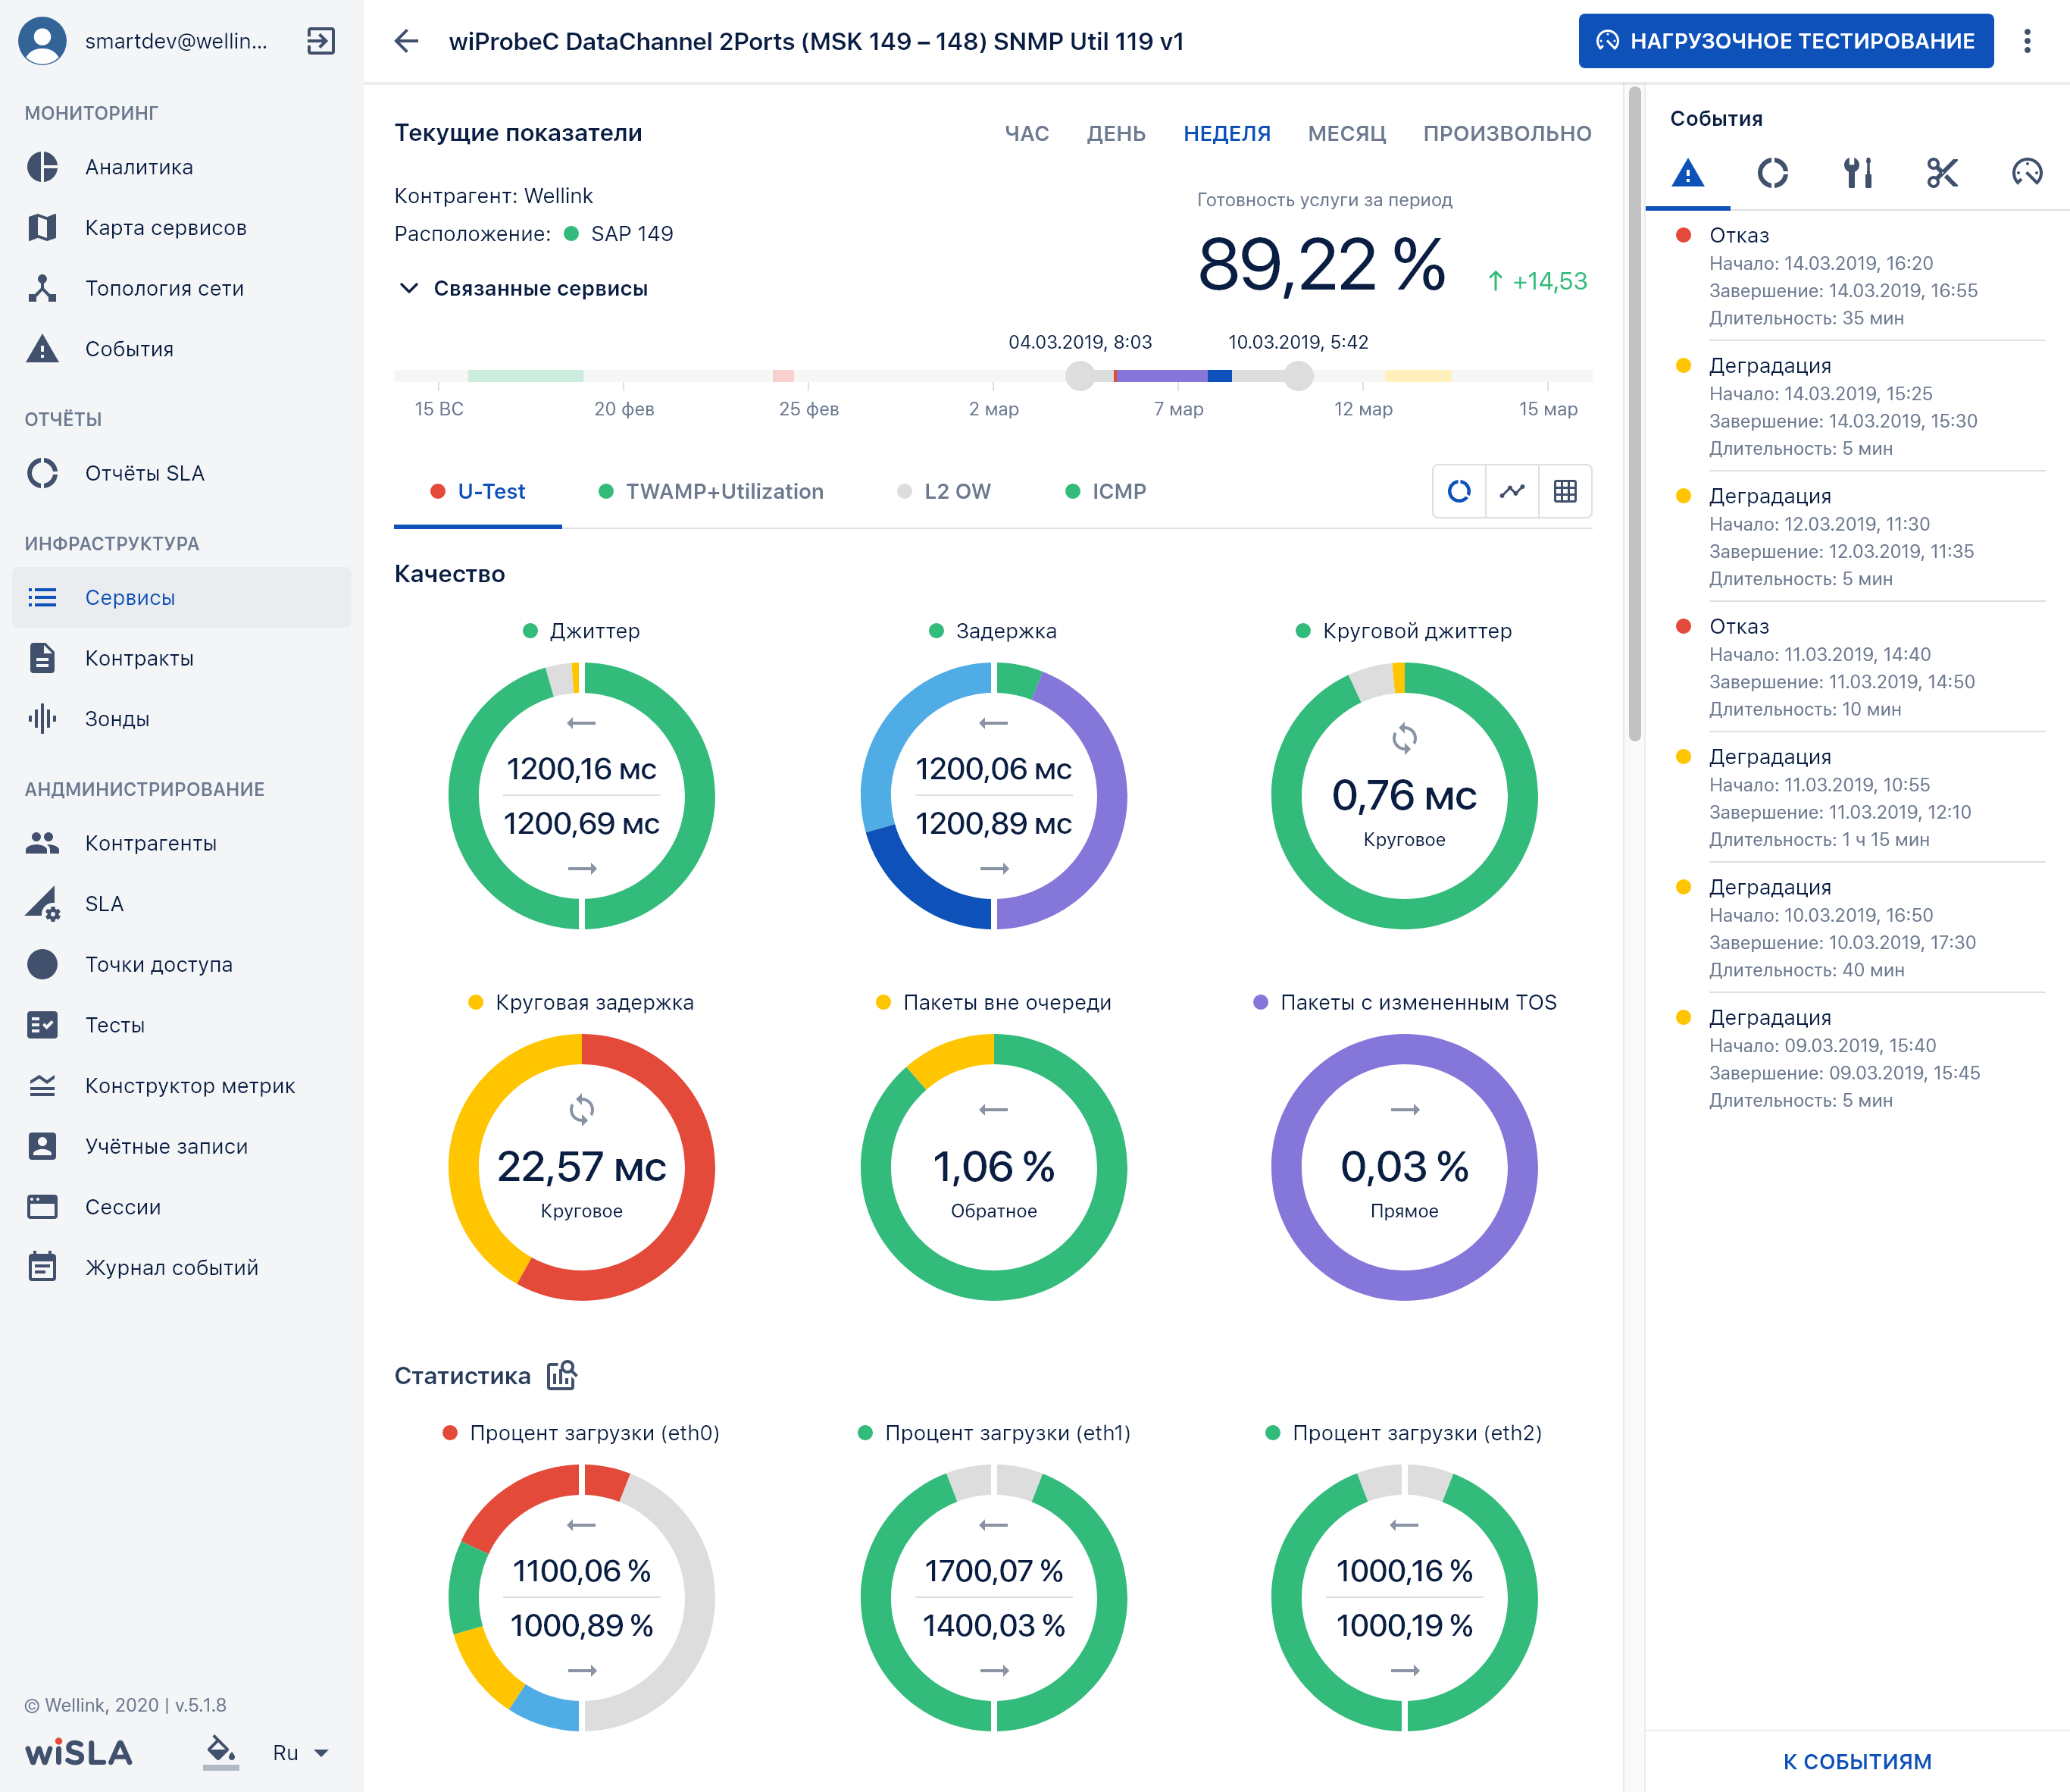This screenshot has height=1792, width=2070.
Task: Click the right handle of timeline range slider
Action: coord(1299,376)
